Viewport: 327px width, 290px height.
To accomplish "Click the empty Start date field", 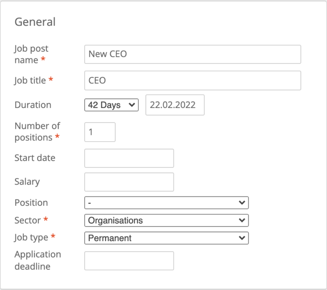I will [129, 158].
